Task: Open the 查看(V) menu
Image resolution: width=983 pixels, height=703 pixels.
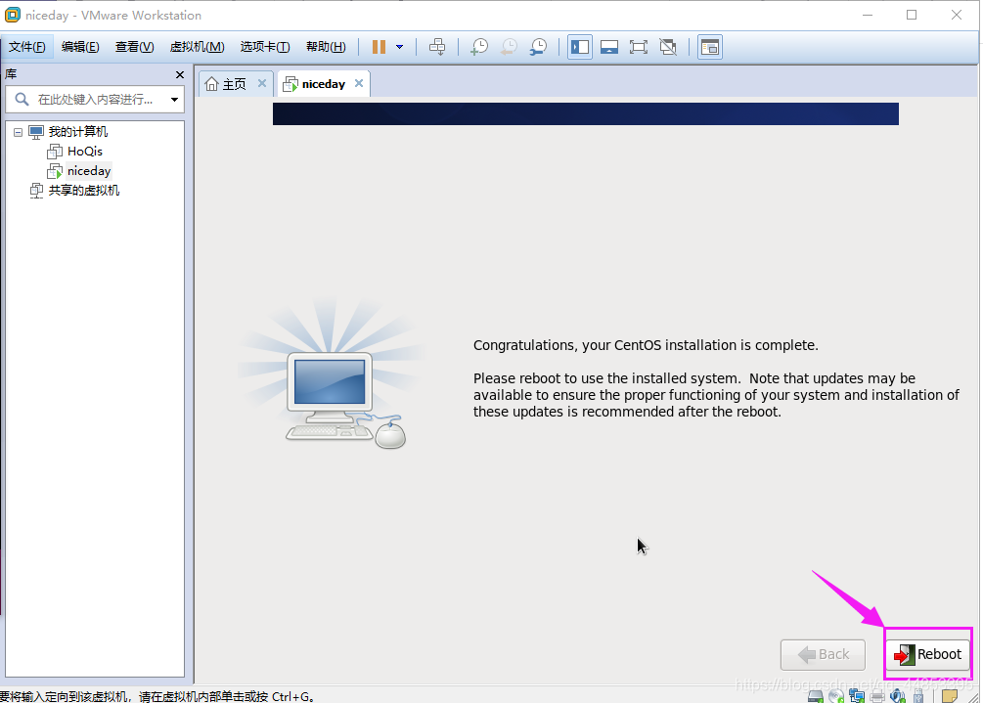Action: [134, 47]
